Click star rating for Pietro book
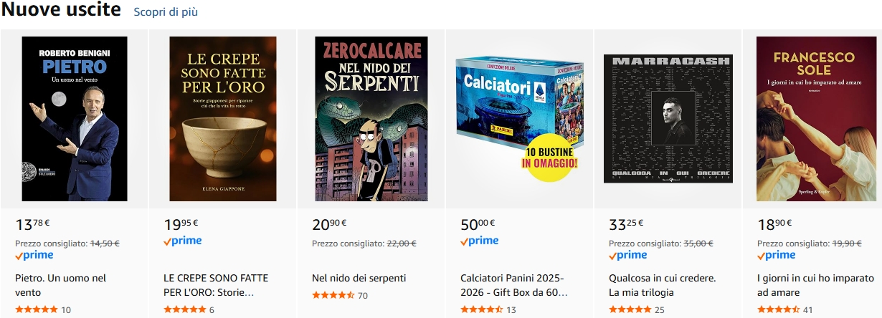The width and height of the screenshot is (882, 318). [x=37, y=310]
